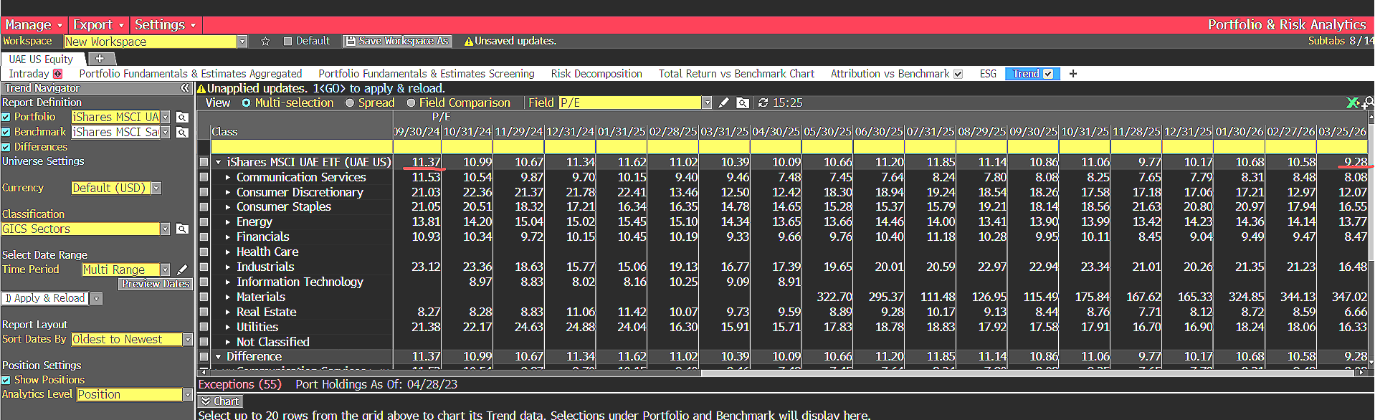Open Portfolio Fundamentals & Estimates Screening tab

tap(427, 74)
